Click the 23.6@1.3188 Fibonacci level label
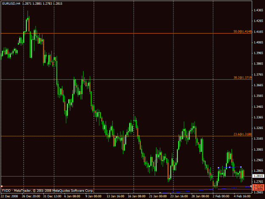 243,134
